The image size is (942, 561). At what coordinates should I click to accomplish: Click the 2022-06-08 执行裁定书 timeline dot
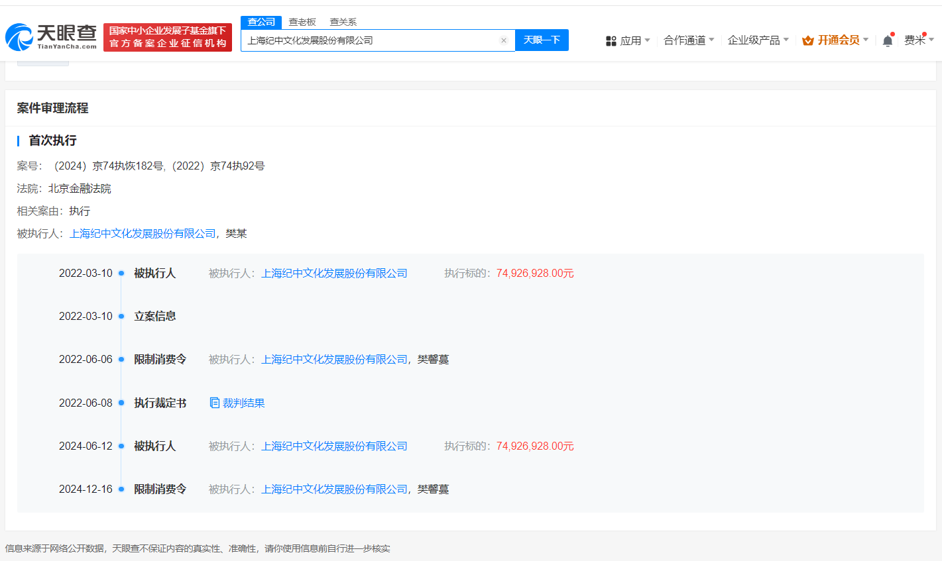click(121, 403)
